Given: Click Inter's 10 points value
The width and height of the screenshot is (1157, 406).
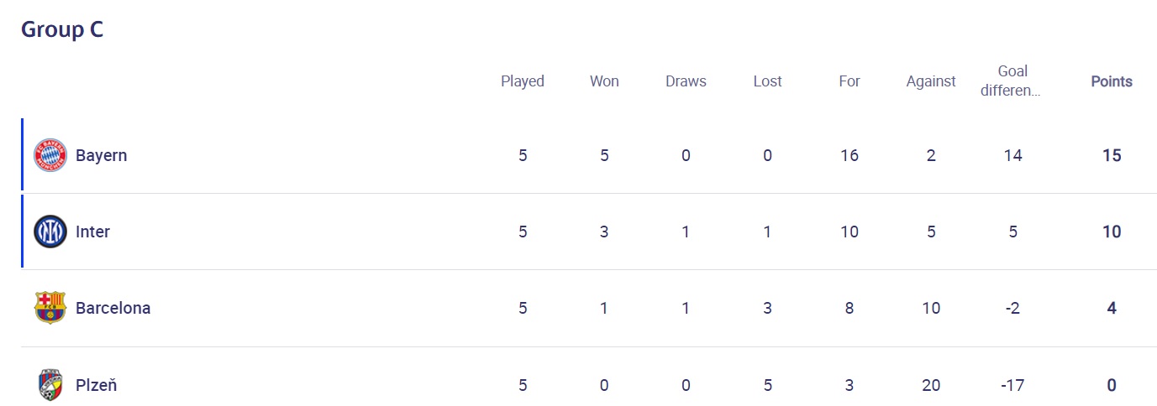Looking at the screenshot, I should tap(1111, 232).
